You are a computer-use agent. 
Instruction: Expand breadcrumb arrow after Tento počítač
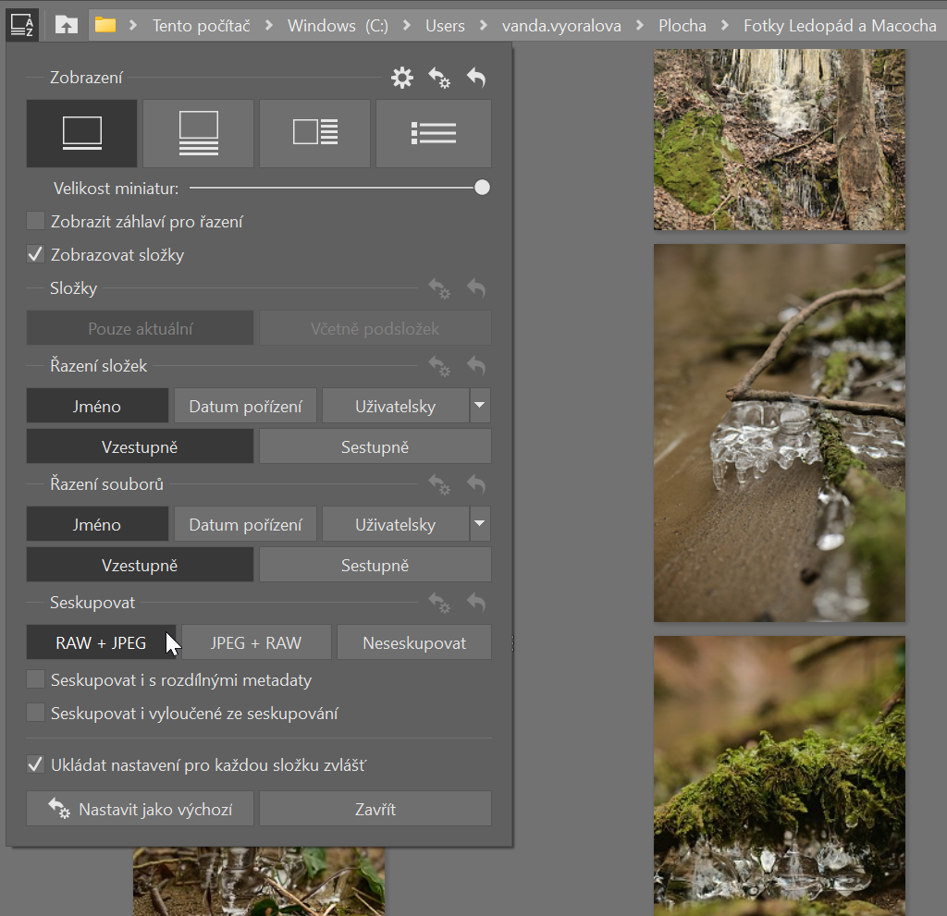(x=269, y=26)
